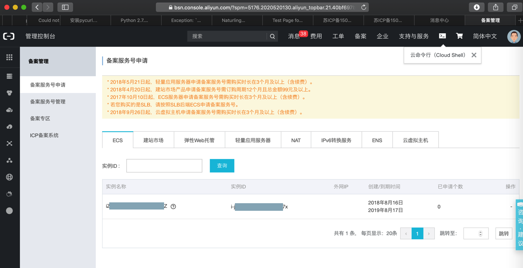Show all tabs overview icon
This screenshot has width=523, height=268.
(515, 7)
